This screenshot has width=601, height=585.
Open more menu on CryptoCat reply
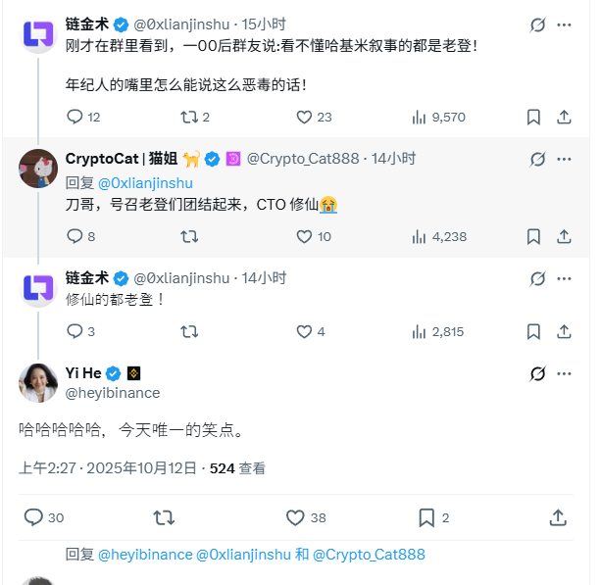point(565,159)
